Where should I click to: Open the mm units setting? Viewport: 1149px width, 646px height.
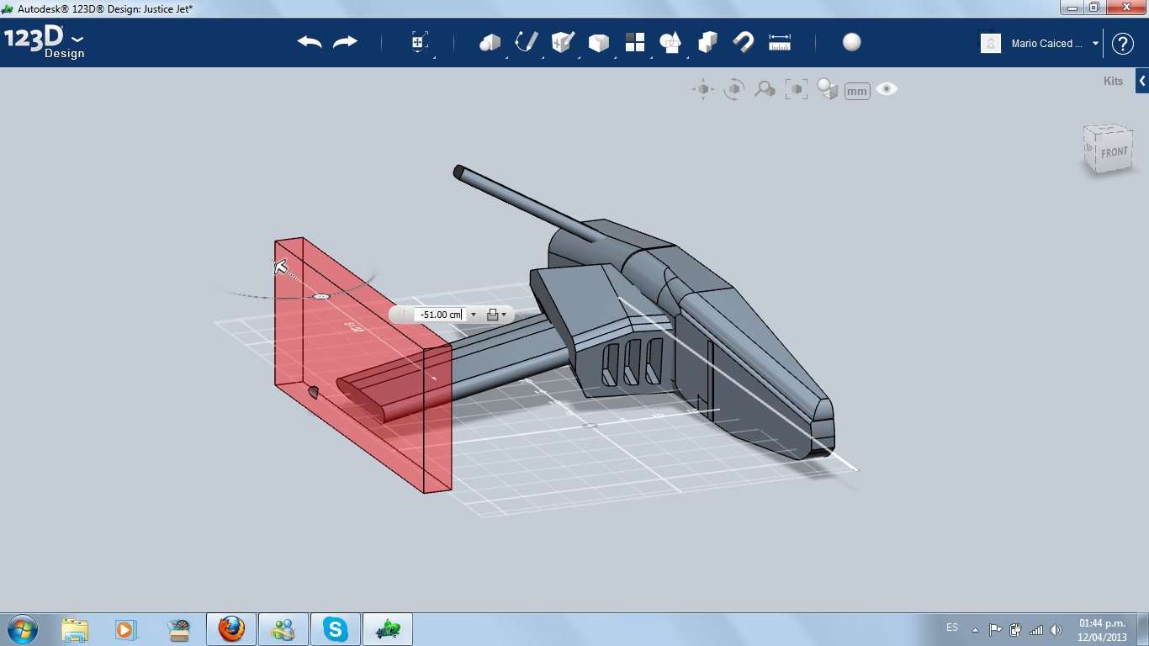(x=857, y=91)
